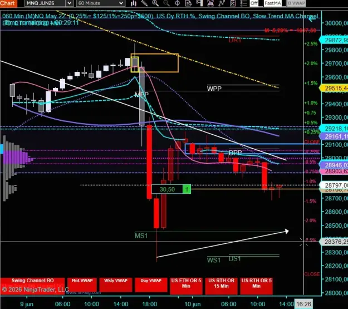Toggle Swing Channel BO button
The height and width of the screenshot is (309, 348).
(x=33, y=286)
